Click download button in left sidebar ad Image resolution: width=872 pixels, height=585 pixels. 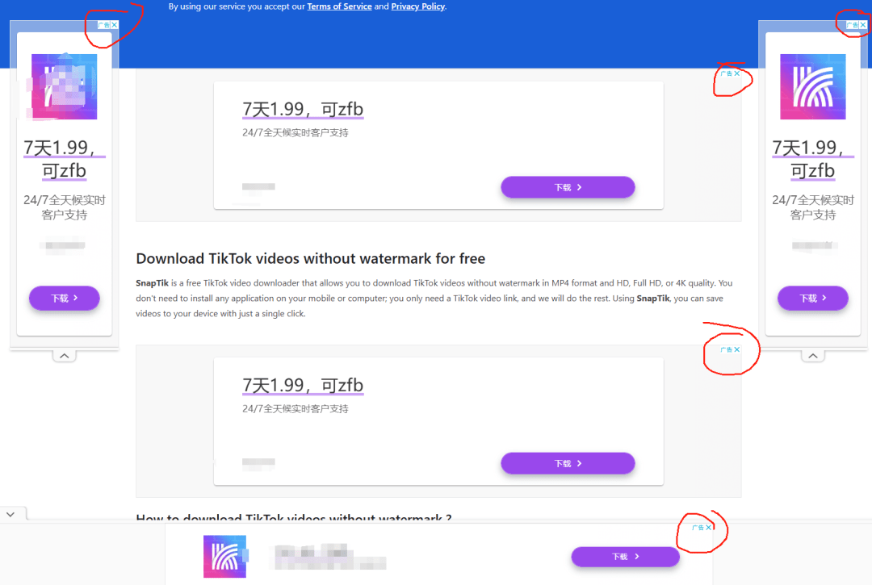(x=65, y=299)
